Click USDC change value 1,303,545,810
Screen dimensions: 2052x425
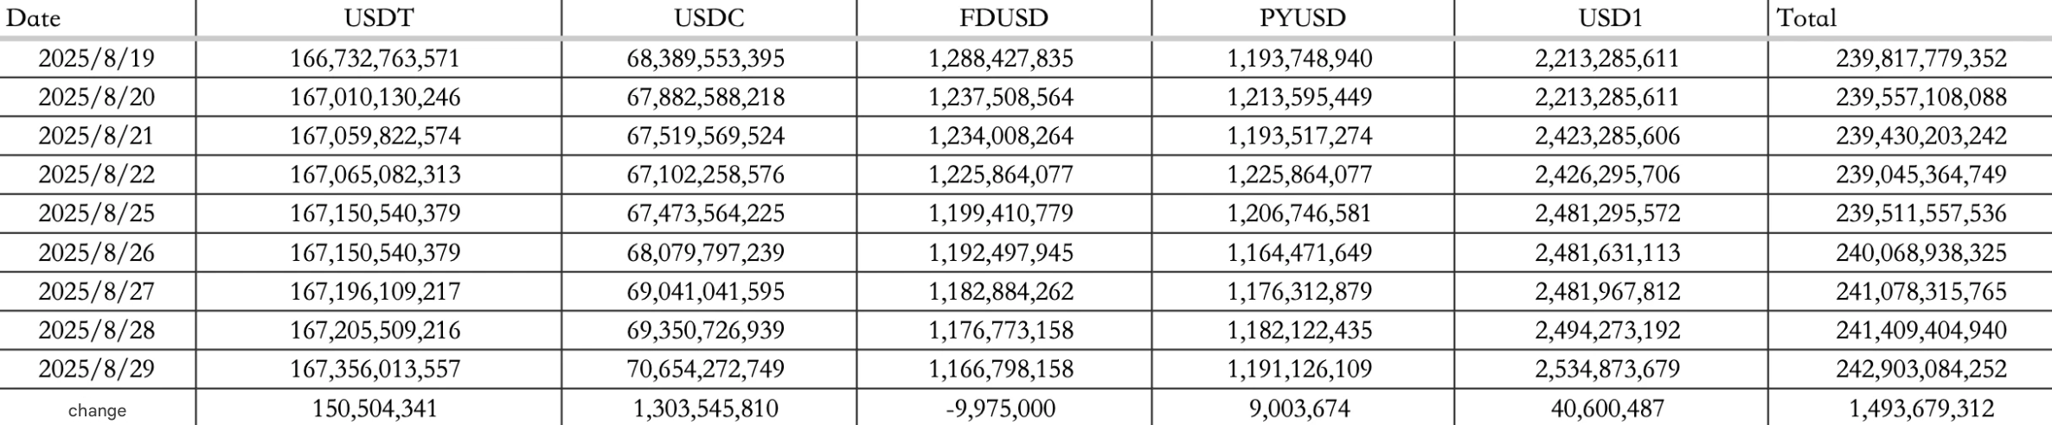pyautogui.click(x=706, y=409)
